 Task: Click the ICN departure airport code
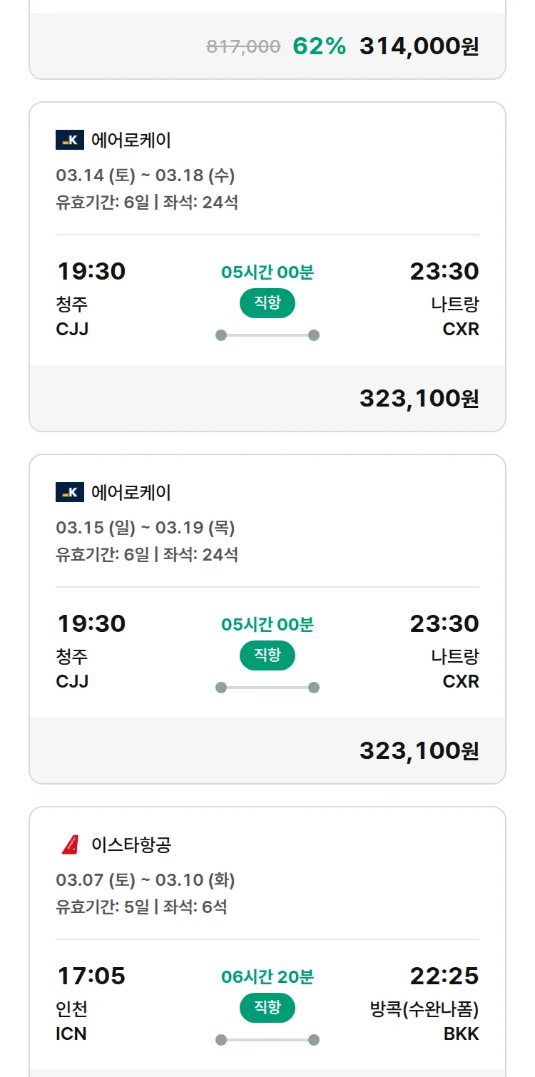tap(71, 1033)
